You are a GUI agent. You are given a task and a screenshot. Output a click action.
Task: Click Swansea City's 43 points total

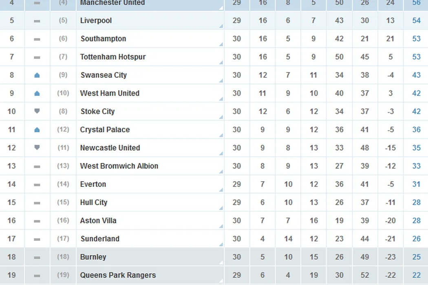[x=416, y=75]
